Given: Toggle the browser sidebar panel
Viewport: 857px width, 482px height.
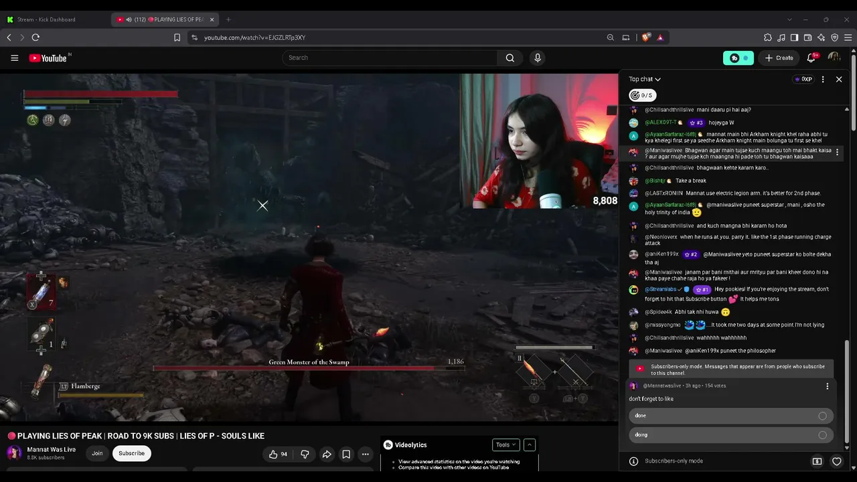Looking at the screenshot, I should tap(794, 37).
